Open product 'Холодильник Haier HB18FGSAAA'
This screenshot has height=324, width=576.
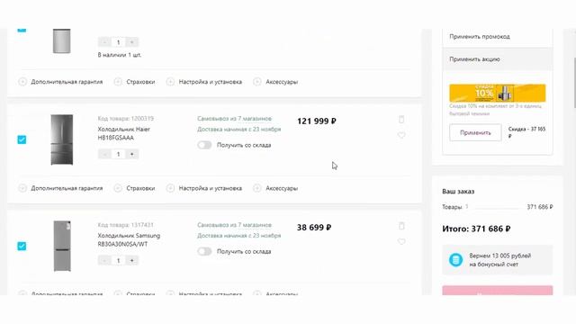pyautogui.click(x=124, y=133)
